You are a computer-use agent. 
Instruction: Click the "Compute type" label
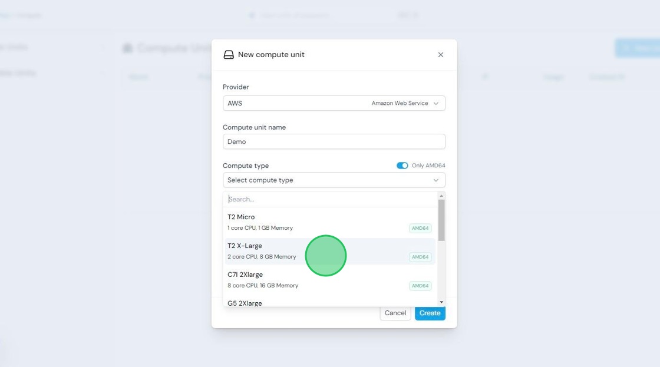(246, 166)
